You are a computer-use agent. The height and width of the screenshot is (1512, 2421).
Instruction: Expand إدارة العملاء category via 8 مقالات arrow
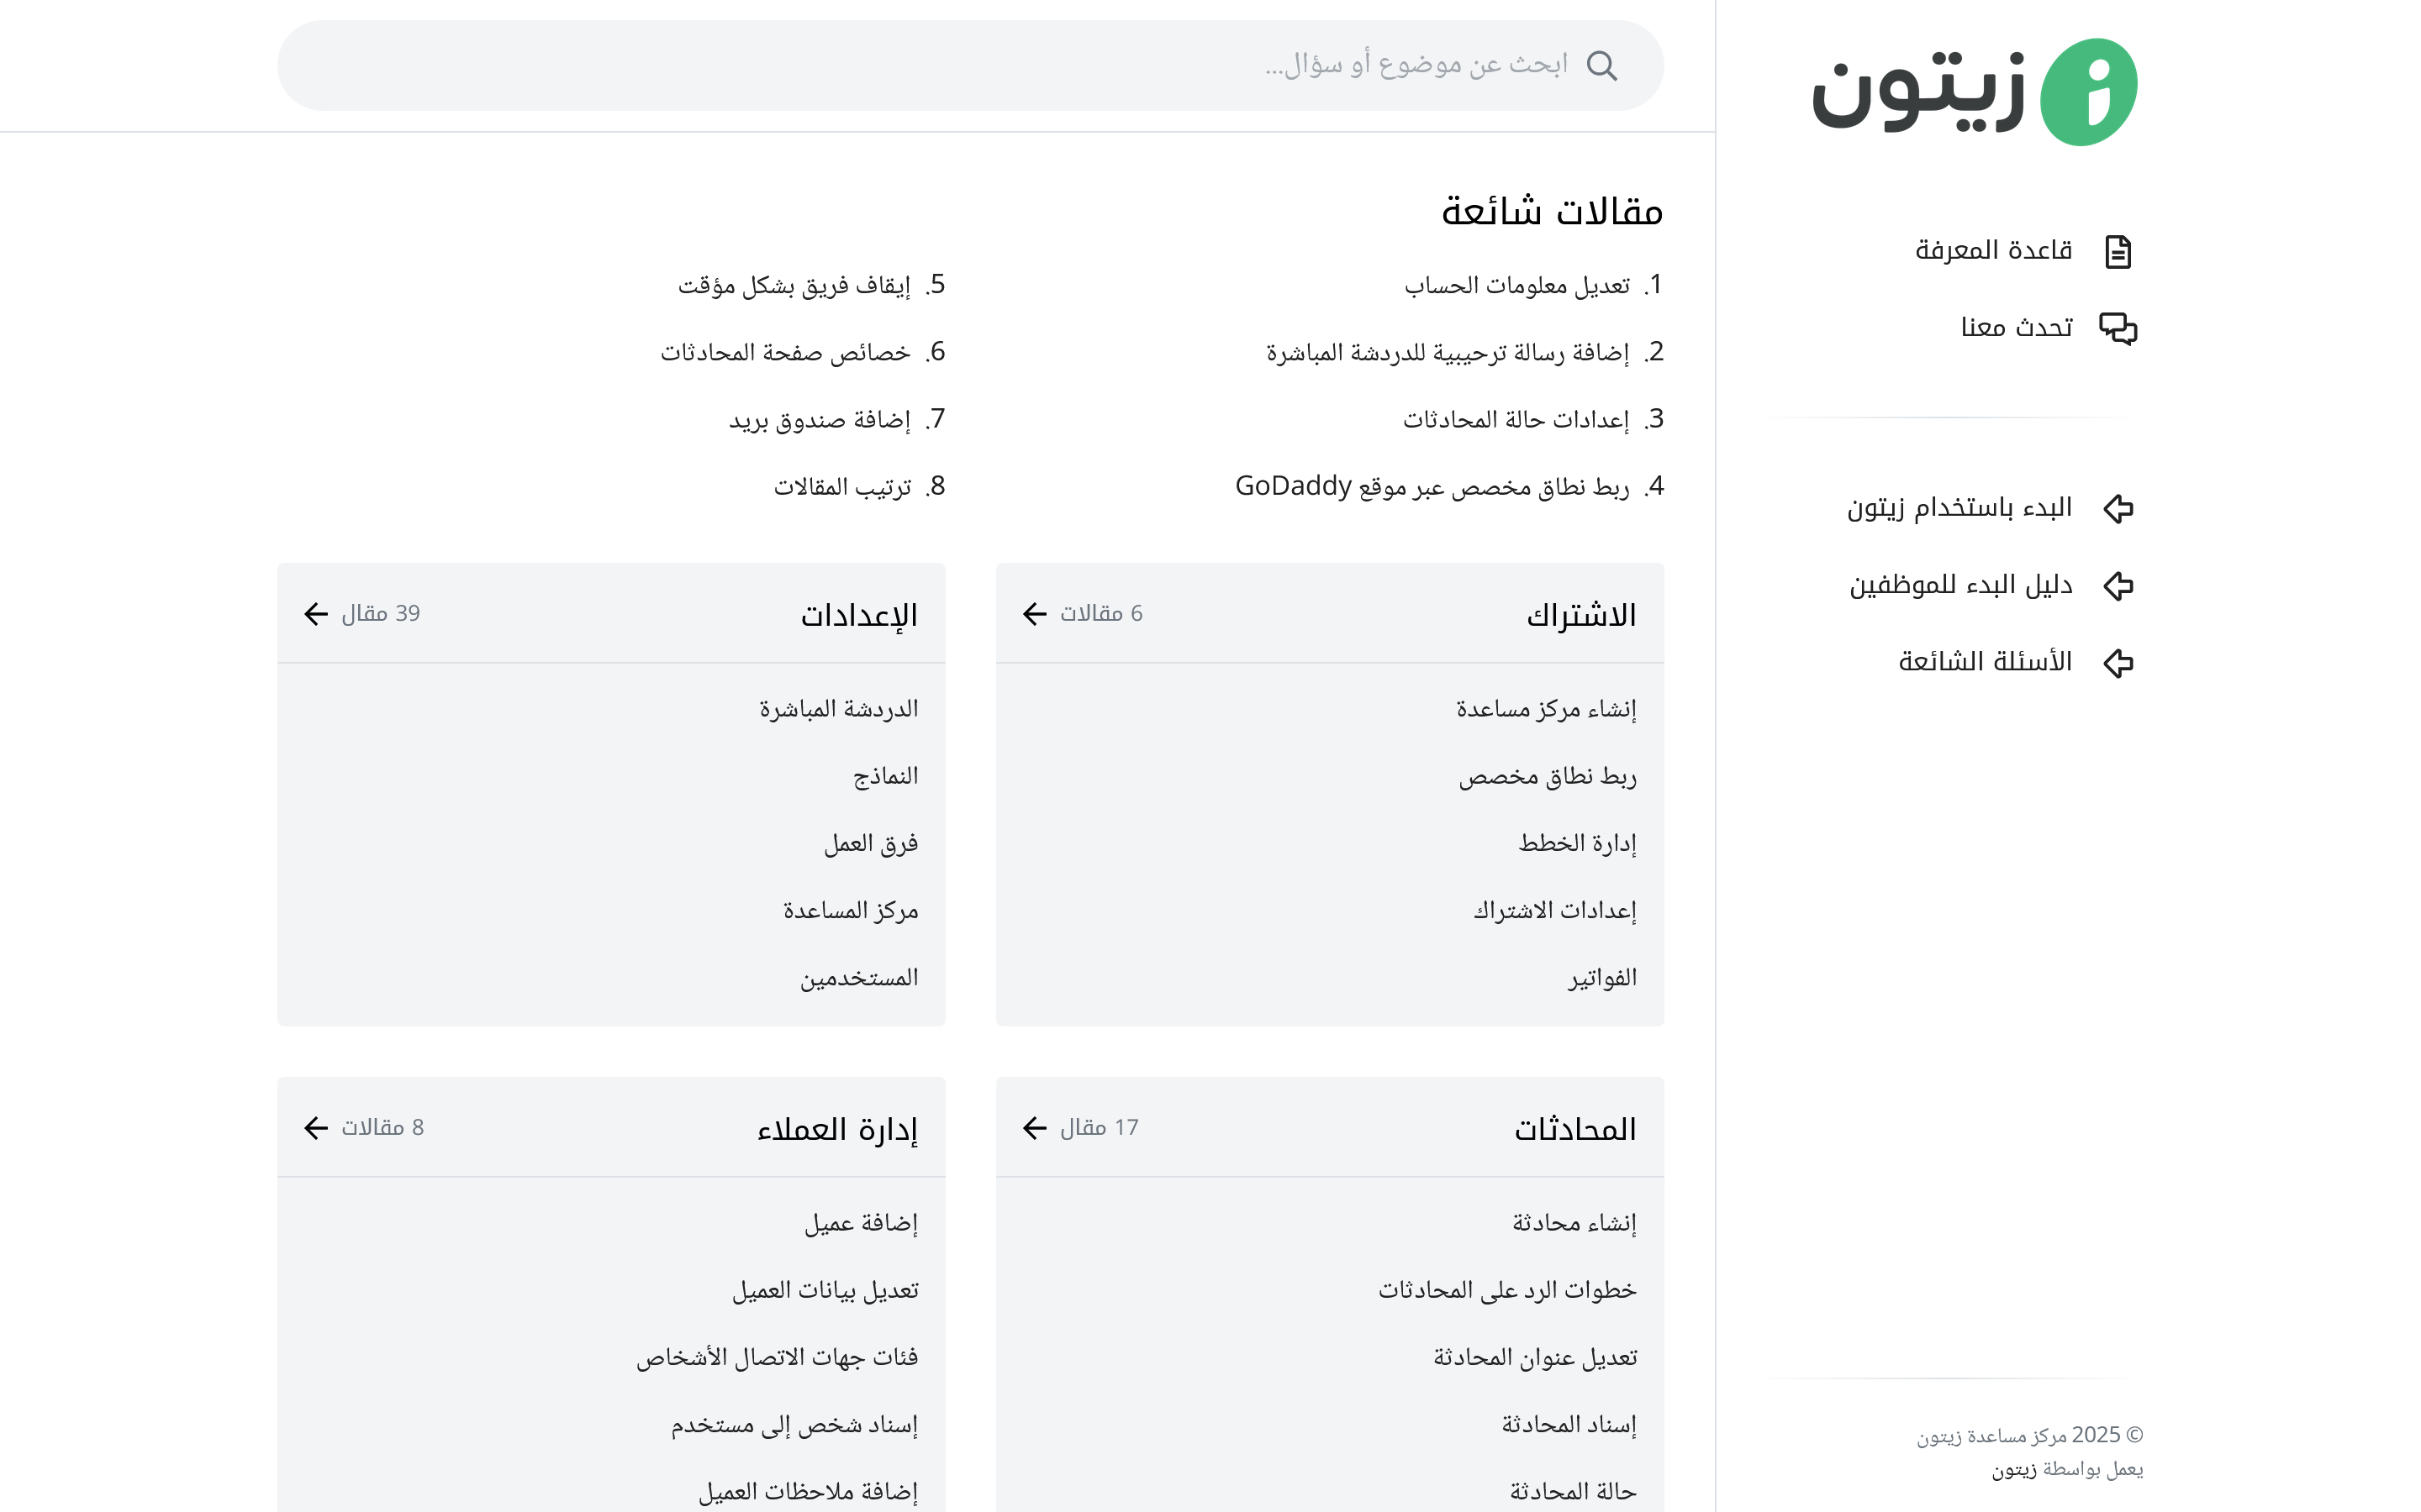(x=316, y=1127)
